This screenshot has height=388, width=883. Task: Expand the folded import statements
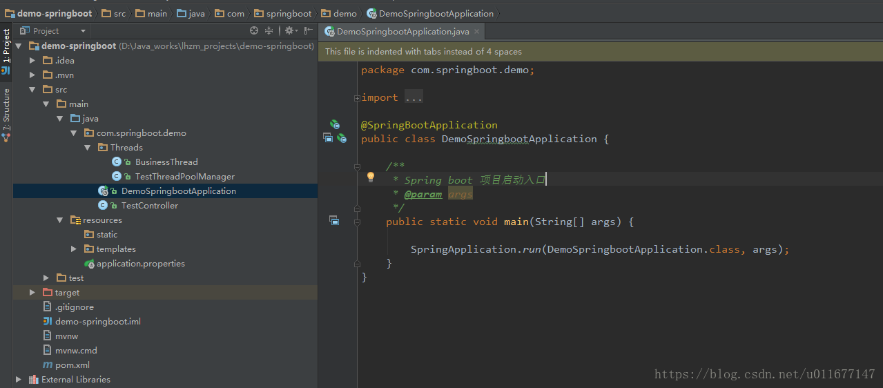[357, 98]
